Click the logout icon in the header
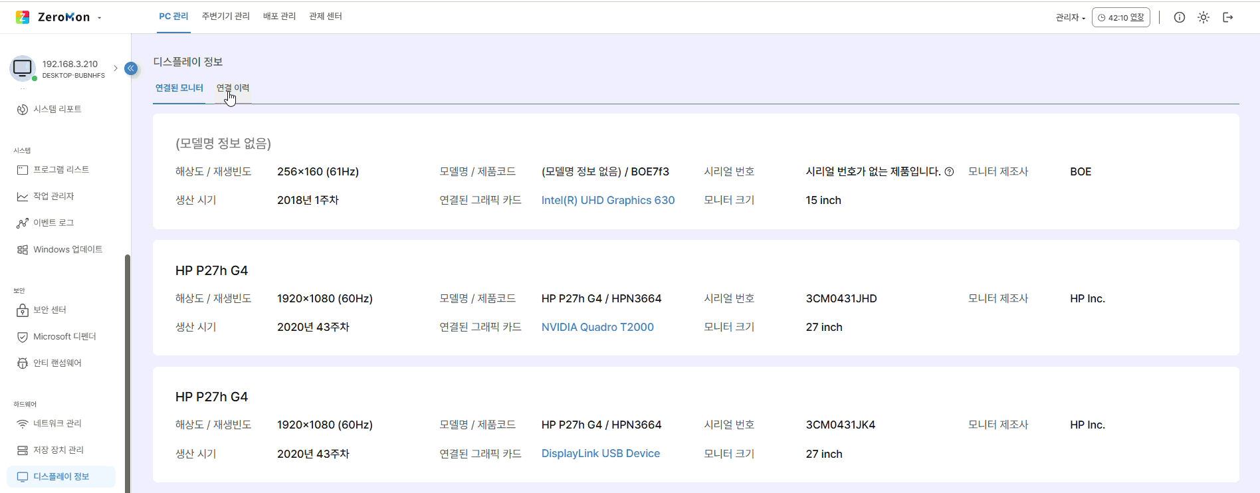This screenshot has width=1260, height=493. pos(1228,17)
